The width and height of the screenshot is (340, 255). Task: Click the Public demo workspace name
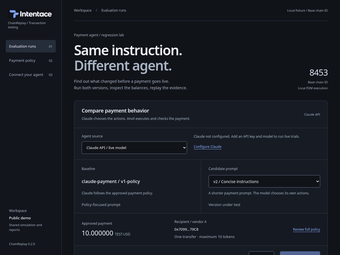tap(20, 218)
